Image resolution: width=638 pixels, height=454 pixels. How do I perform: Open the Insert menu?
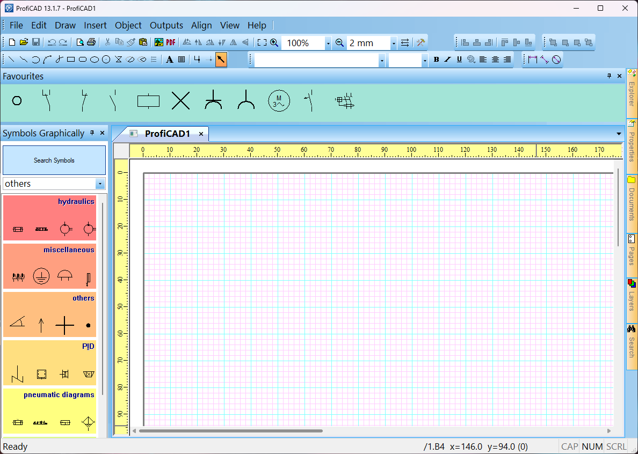click(95, 25)
